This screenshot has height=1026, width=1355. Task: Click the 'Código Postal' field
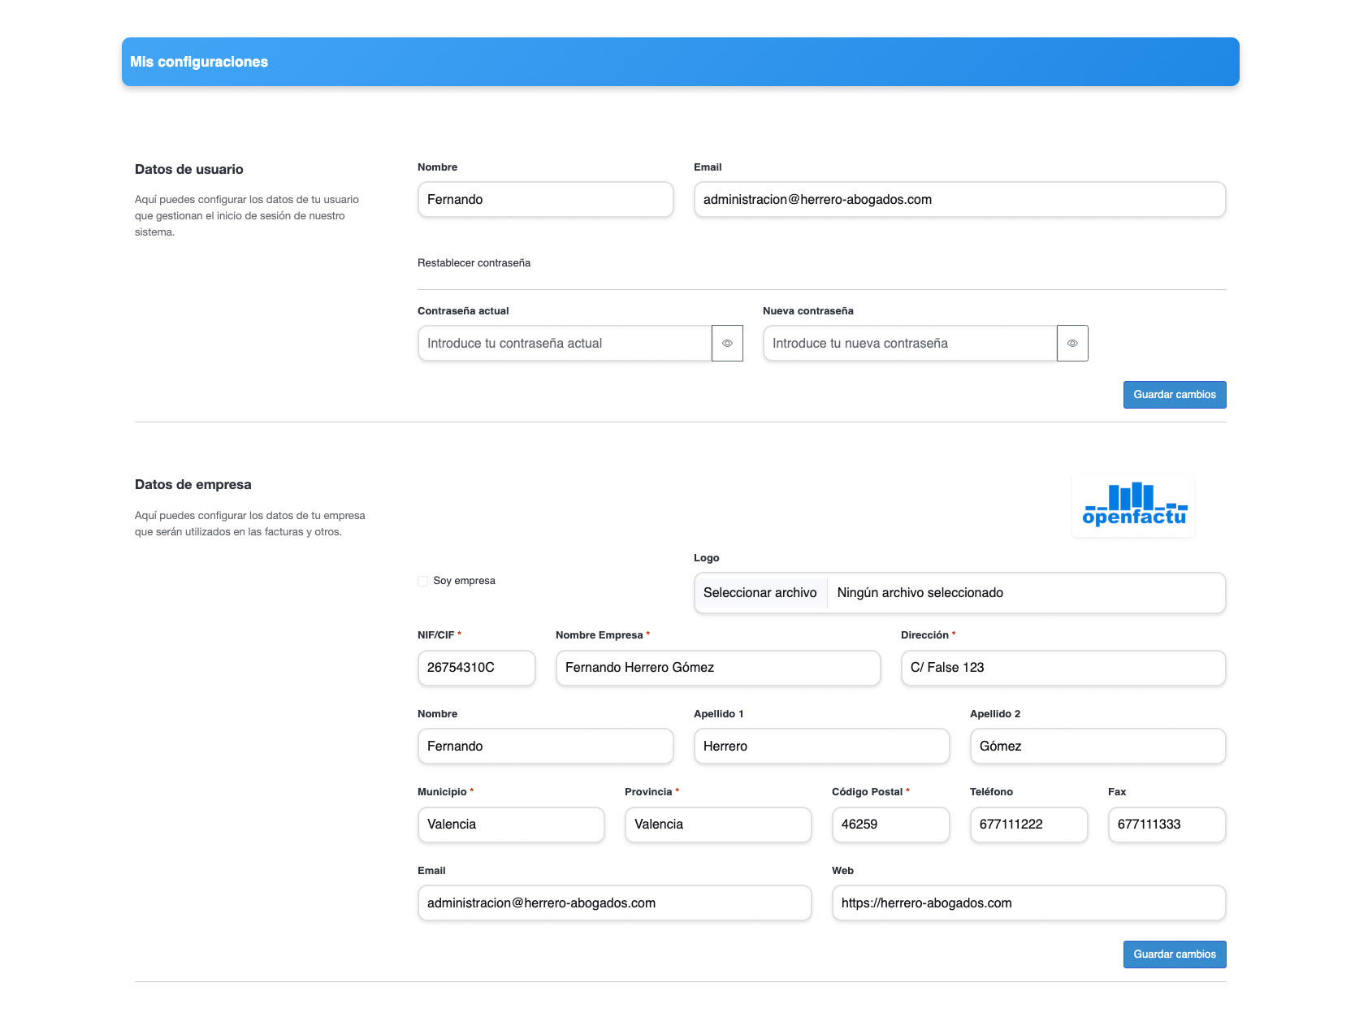pyautogui.click(x=890, y=825)
